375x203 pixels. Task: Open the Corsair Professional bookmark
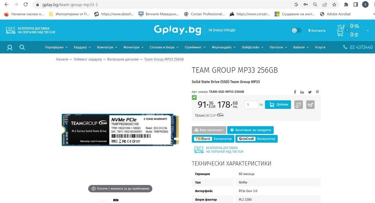(205, 14)
